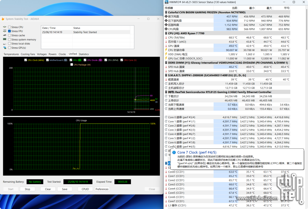Switch to the Cooling Fans tab
308x209 pixels.
[28, 54]
